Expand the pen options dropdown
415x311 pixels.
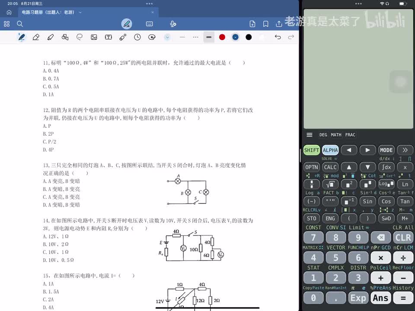(167, 37)
